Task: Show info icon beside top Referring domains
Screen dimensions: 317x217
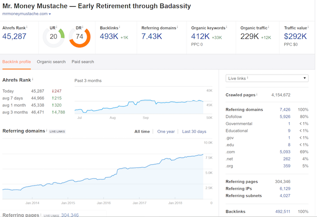Action: click(178, 27)
